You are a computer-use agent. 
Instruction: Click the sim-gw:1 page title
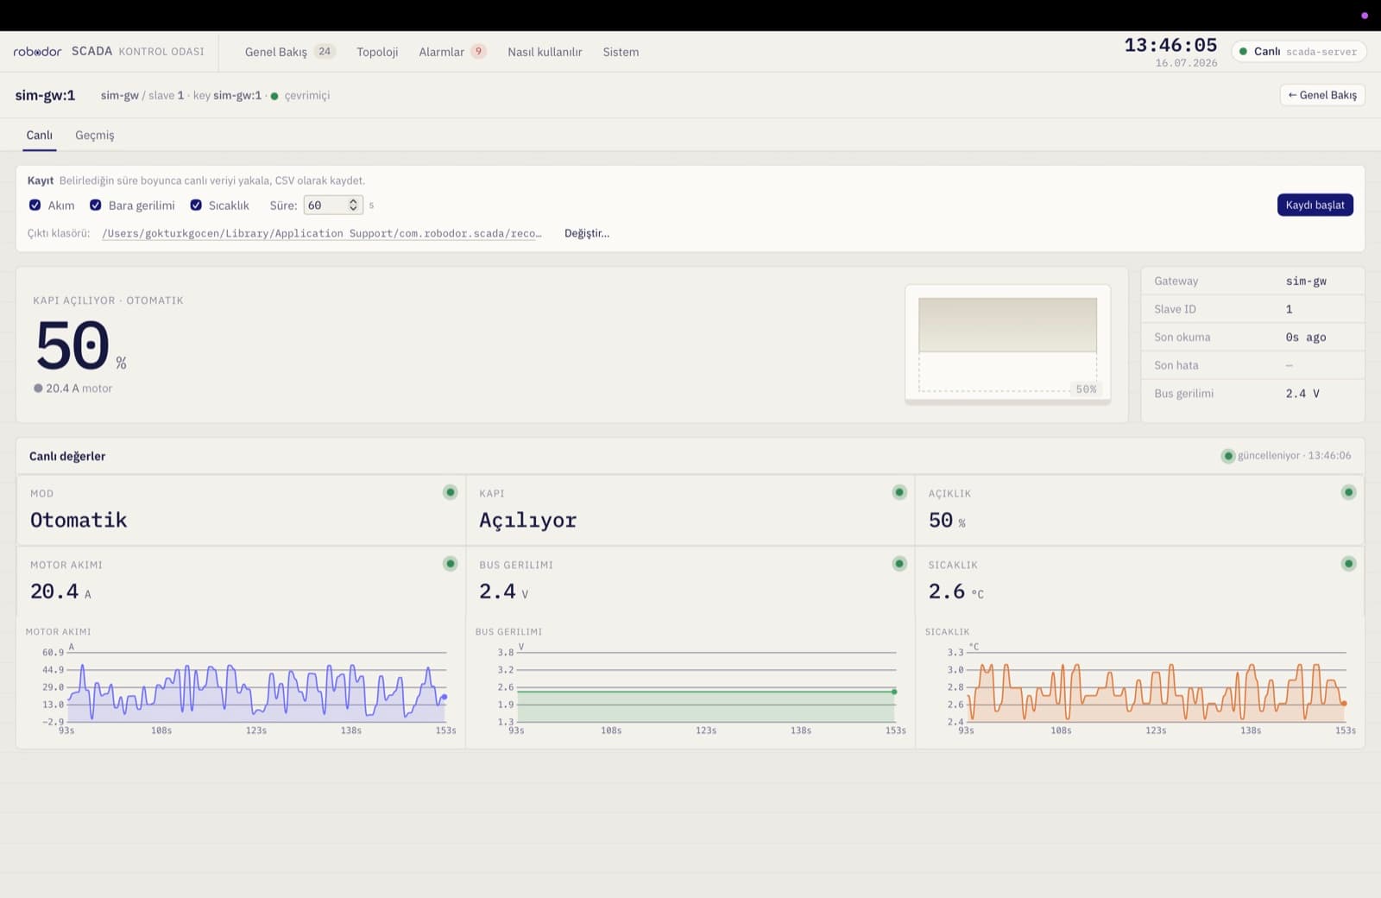click(x=45, y=95)
